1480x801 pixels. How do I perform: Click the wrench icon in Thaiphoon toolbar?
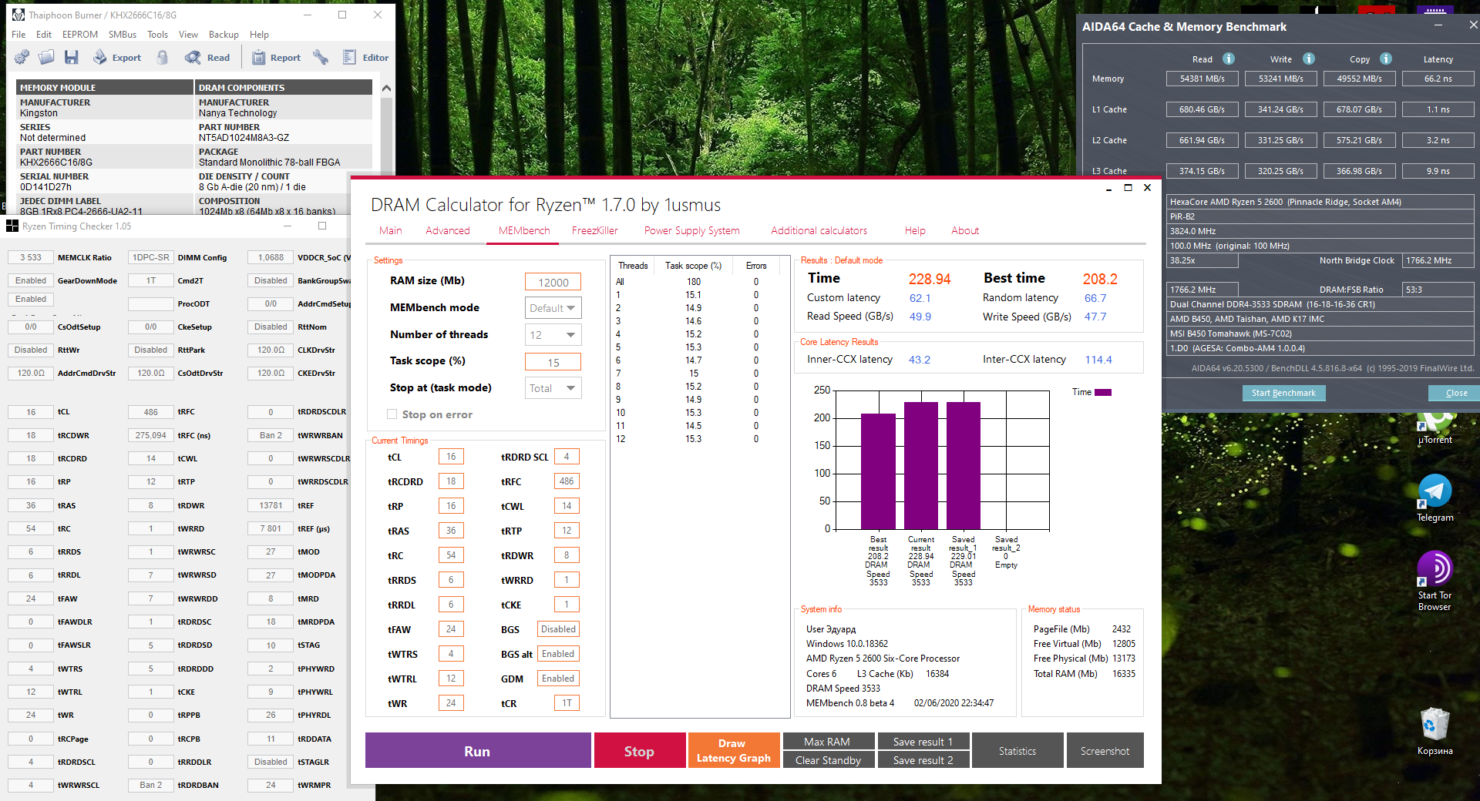coord(321,57)
